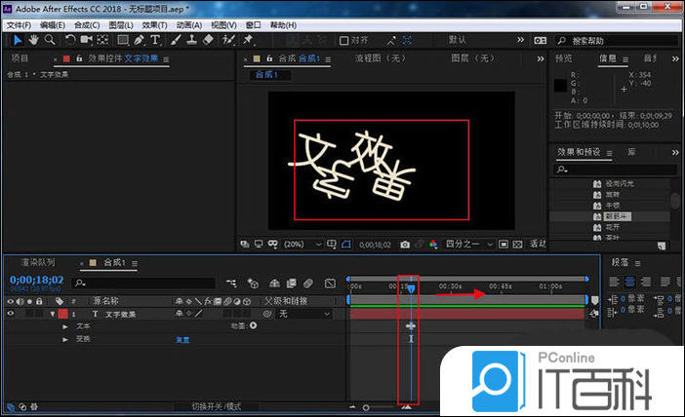This screenshot has width=685, height=417.
Task: Select the Selection arrow tool
Action: tap(18, 40)
